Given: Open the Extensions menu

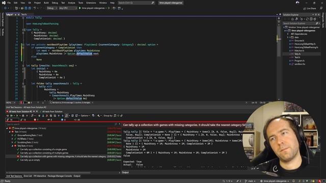Looking at the screenshot, I should pos(91,3).
